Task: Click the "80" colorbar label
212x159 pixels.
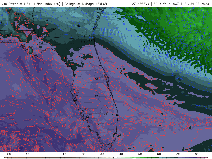Action: click(197, 154)
